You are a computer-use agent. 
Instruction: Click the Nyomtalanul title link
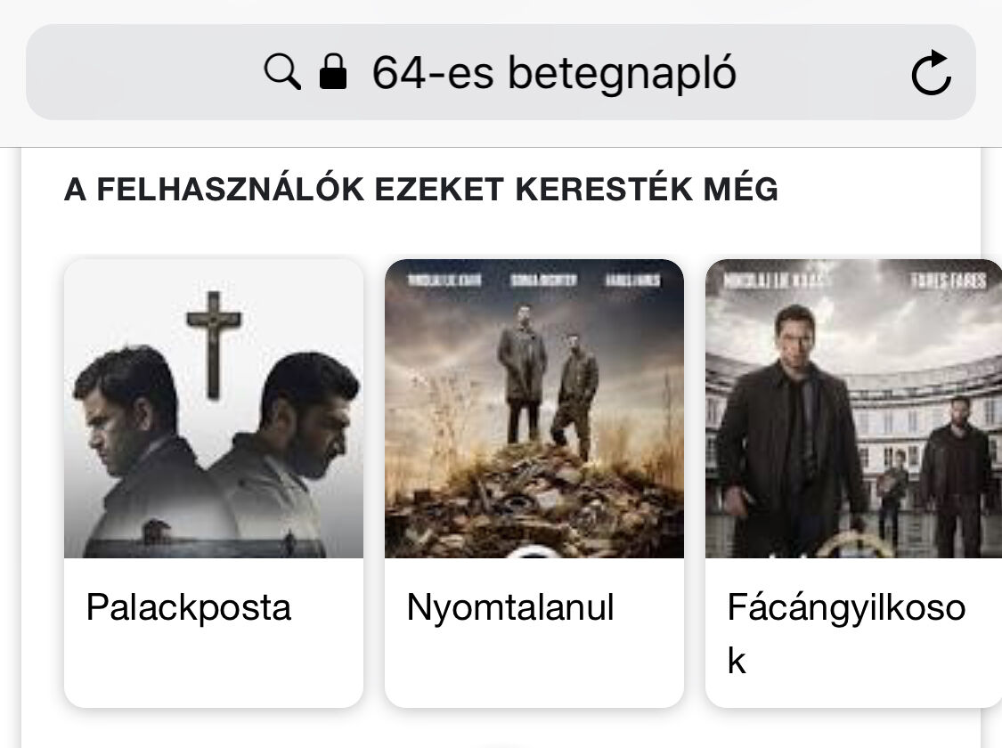coord(510,608)
